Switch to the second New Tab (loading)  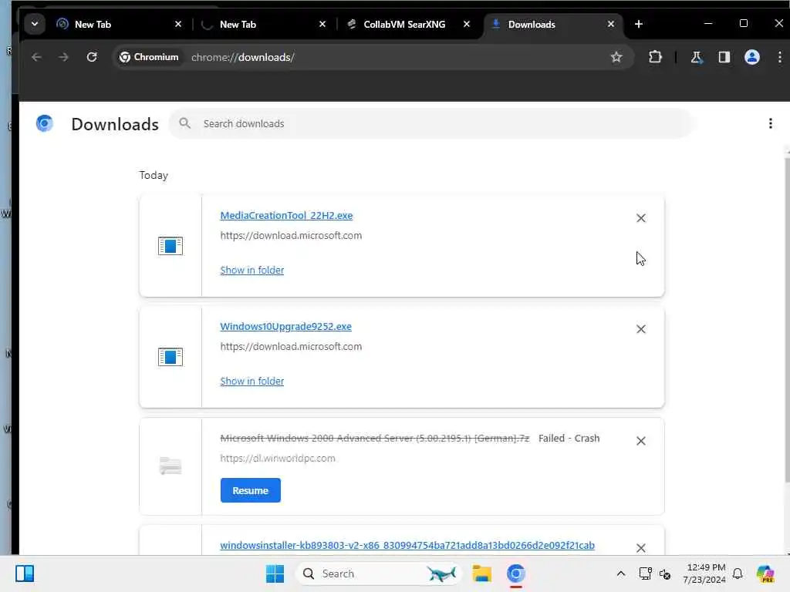tap(264, 24)
